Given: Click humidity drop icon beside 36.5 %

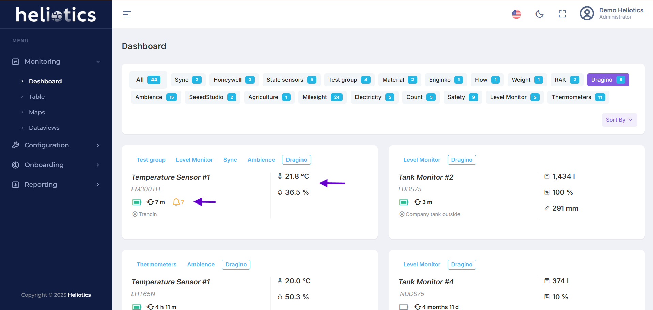Looking at the screenshot, I should [x=280, y=192].
